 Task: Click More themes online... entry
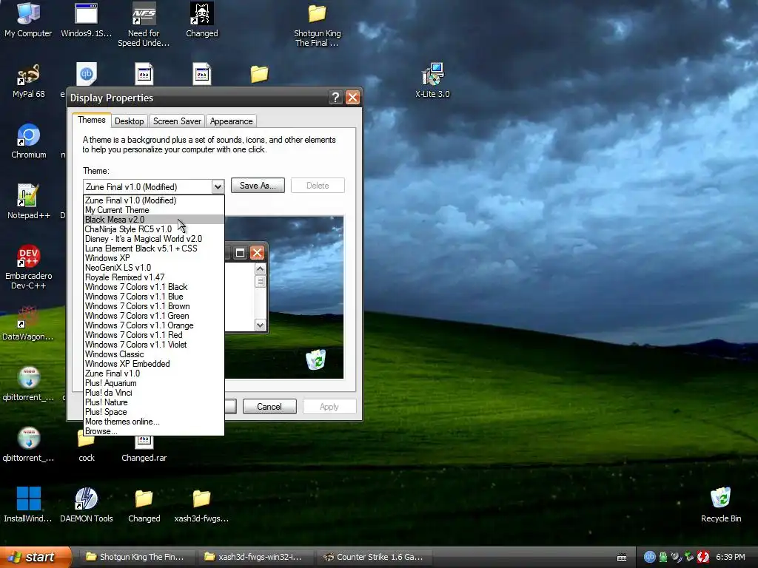(154, 422)
